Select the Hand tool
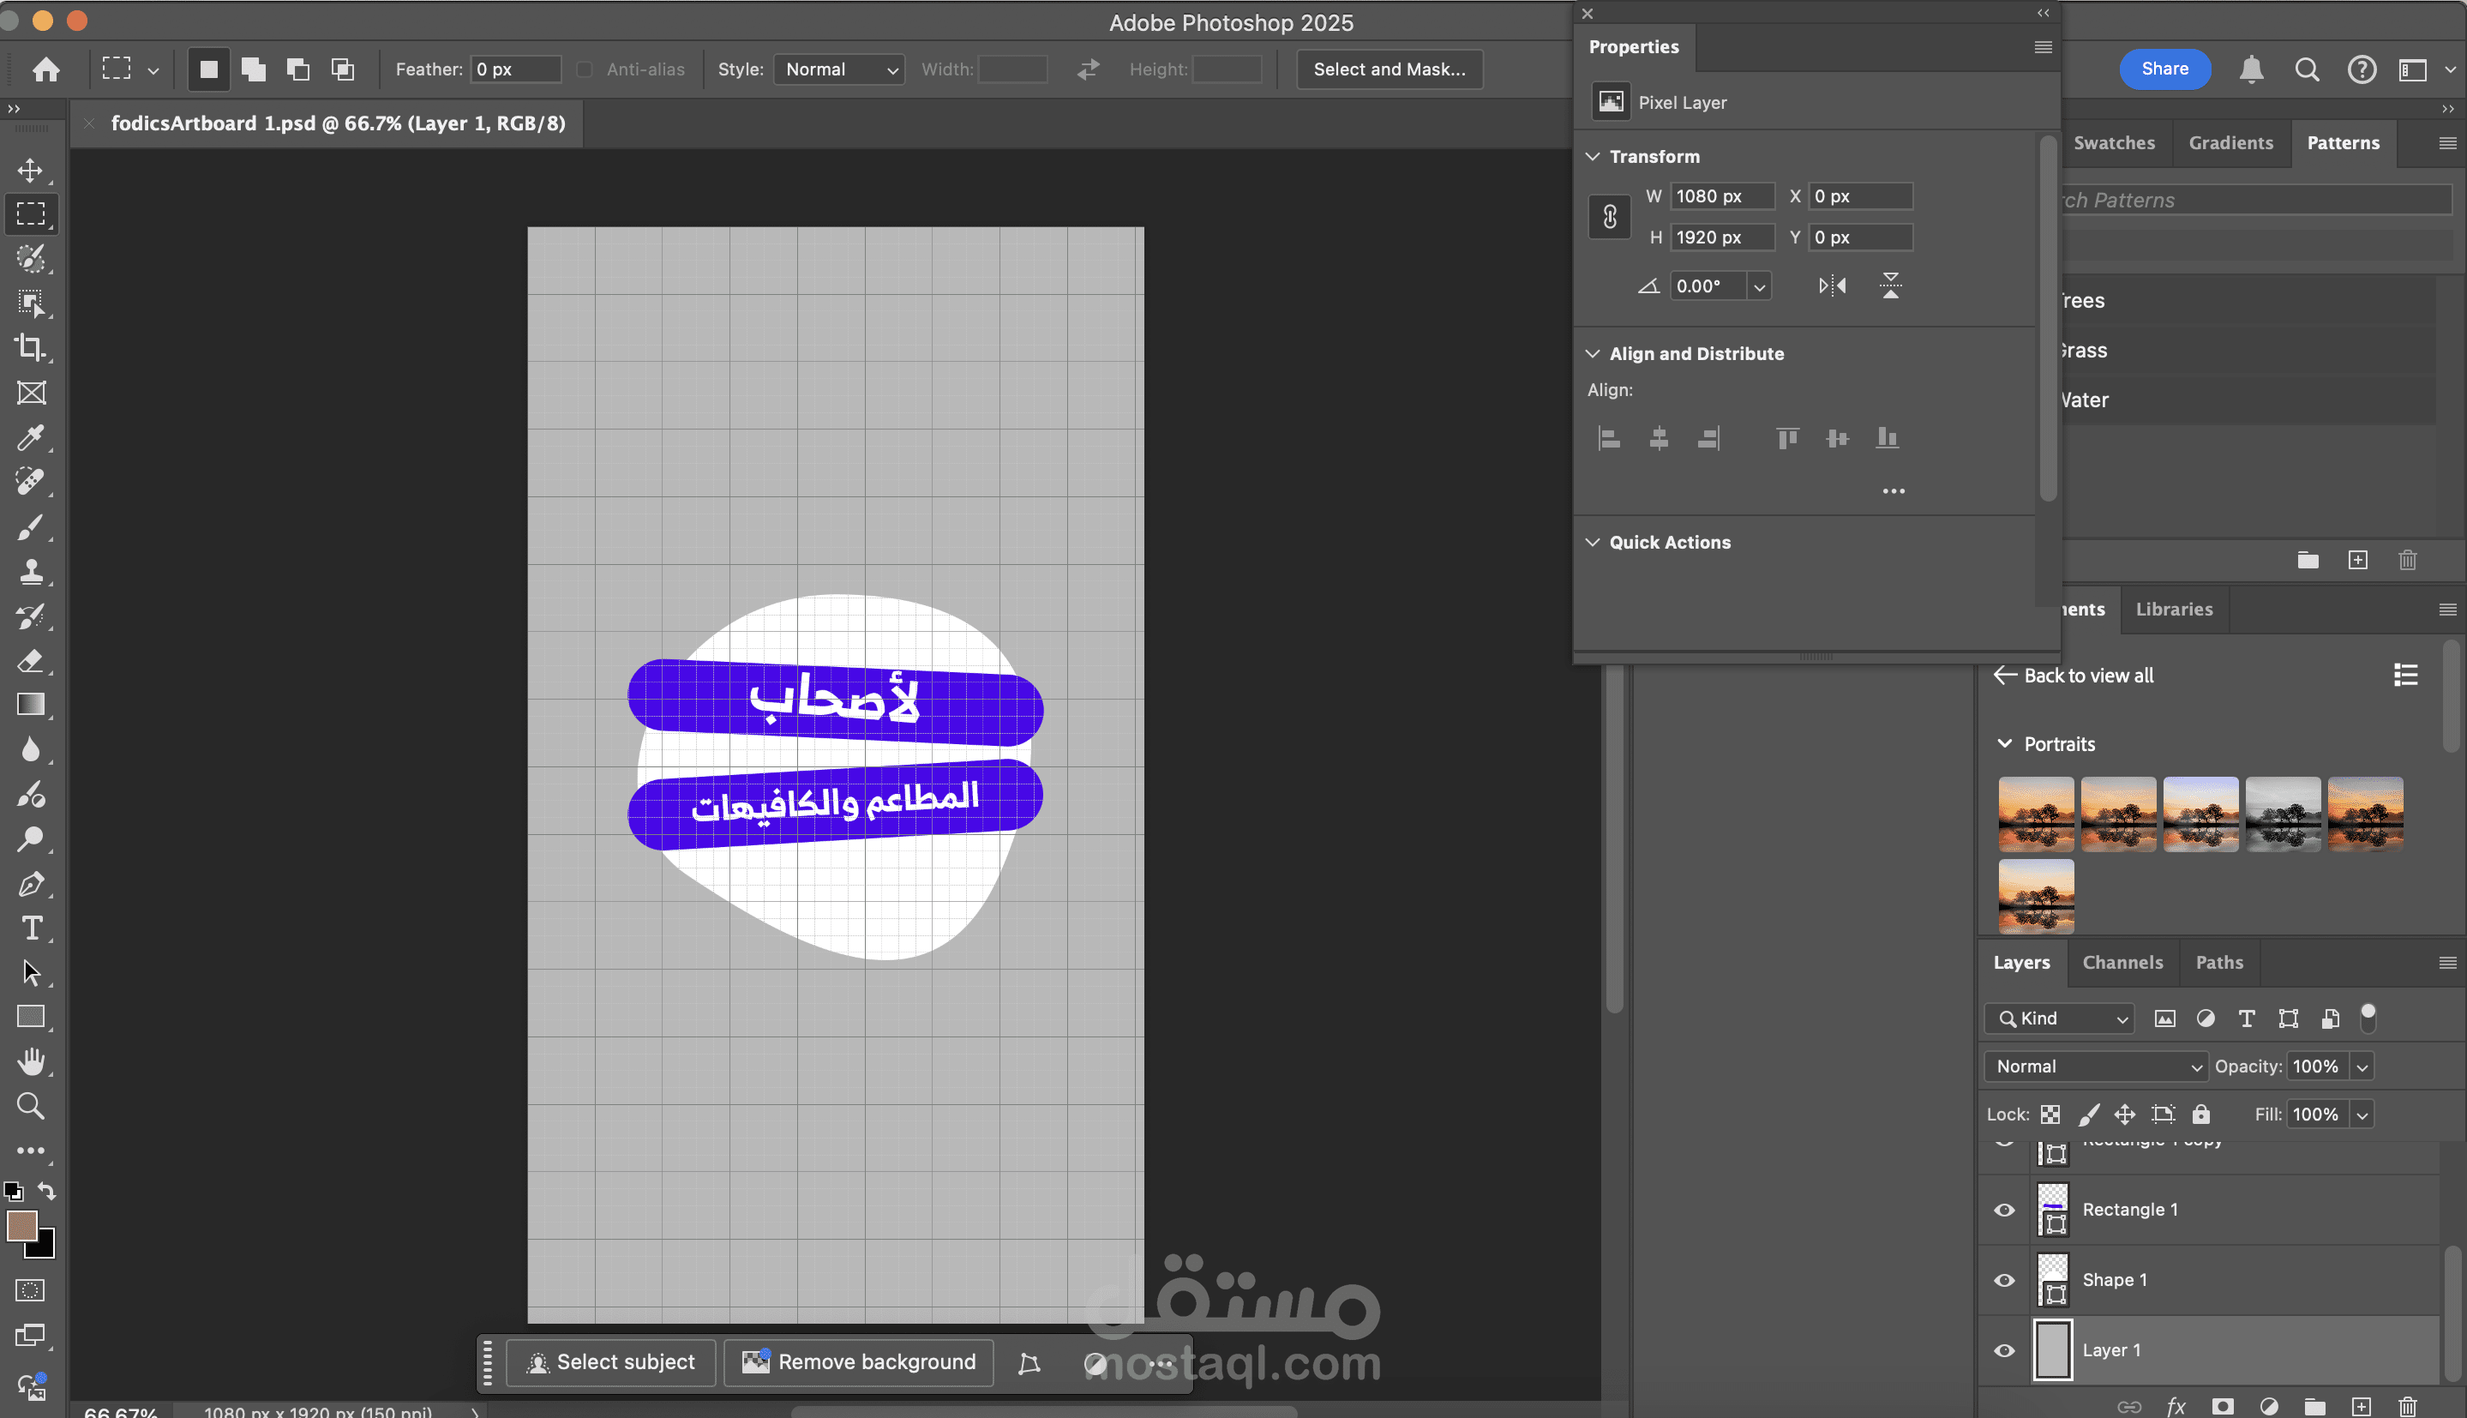2467x1418 pixels. [30, 1061]
